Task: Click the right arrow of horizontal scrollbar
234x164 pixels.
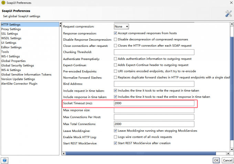Action: (x=228, y=153)
